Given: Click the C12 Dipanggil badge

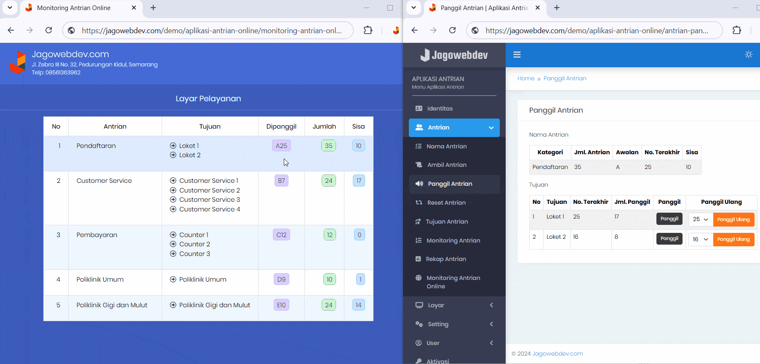Looking at the screenshot, I should click(281, 235).
